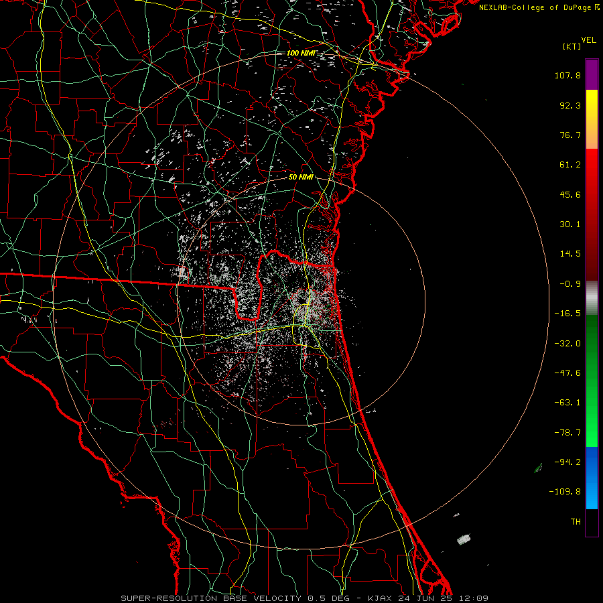Select the -0.9 legend value
Viewport: 603px width, 603px height.
pos(570,284)
